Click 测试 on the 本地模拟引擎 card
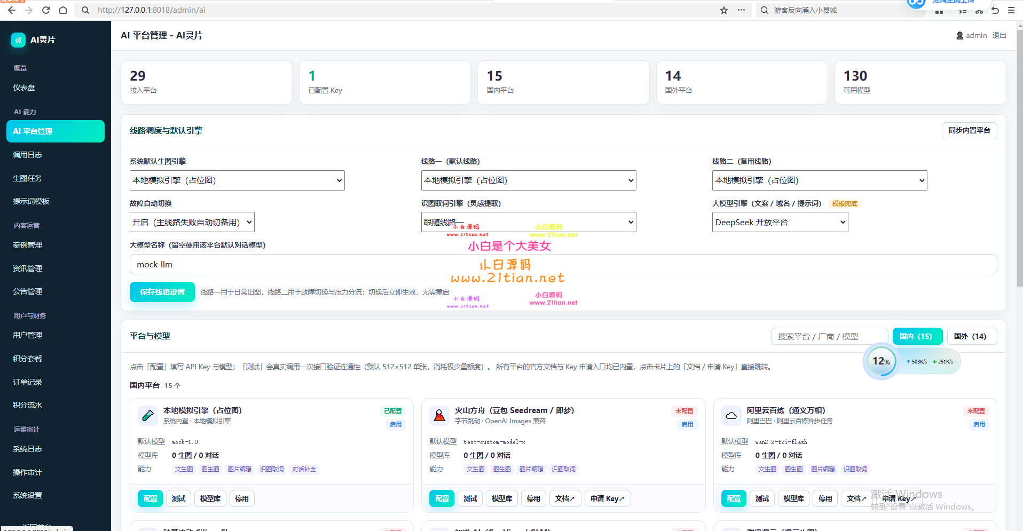The width and height of the screenshot is (1023, 531). (178, 498)
